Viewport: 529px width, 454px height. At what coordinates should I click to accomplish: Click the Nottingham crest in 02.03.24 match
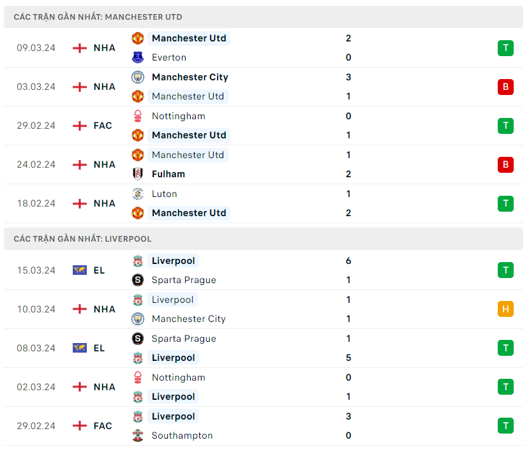138,377
